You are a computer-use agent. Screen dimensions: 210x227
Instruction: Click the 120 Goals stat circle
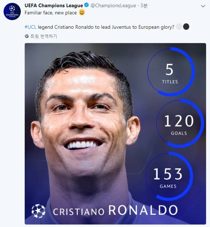[180, 123]
